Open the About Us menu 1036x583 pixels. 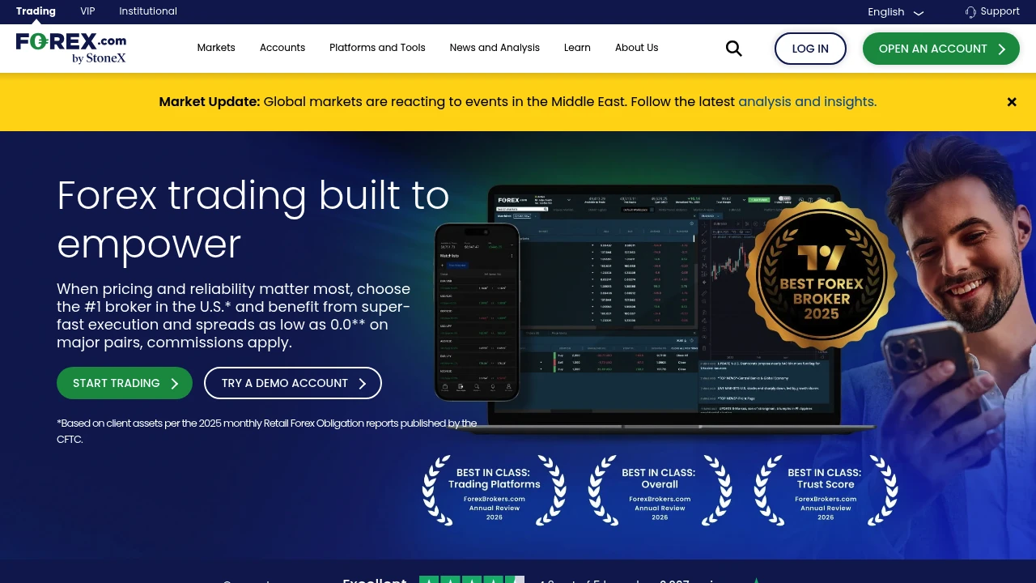coord(637,48)
